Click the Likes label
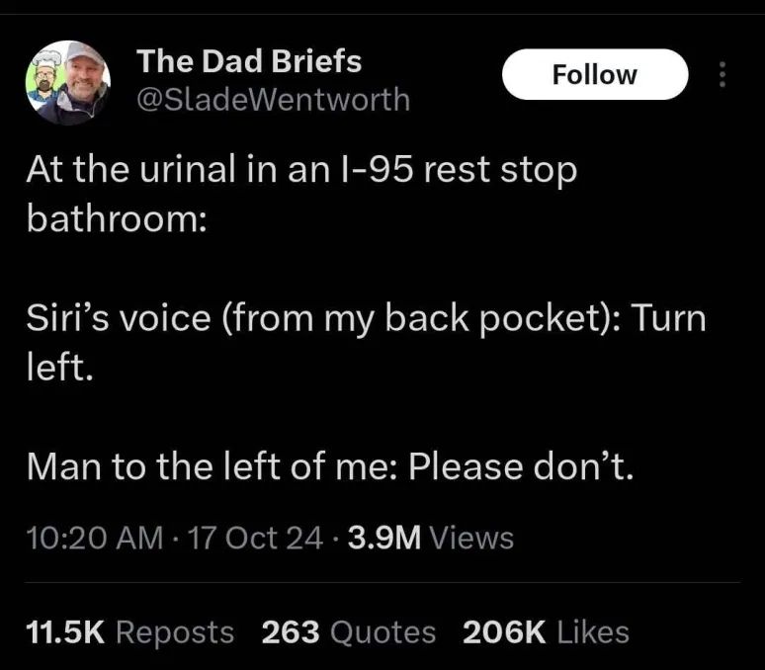Viewport: 765px width, 670px height. [x=593, y=632]
